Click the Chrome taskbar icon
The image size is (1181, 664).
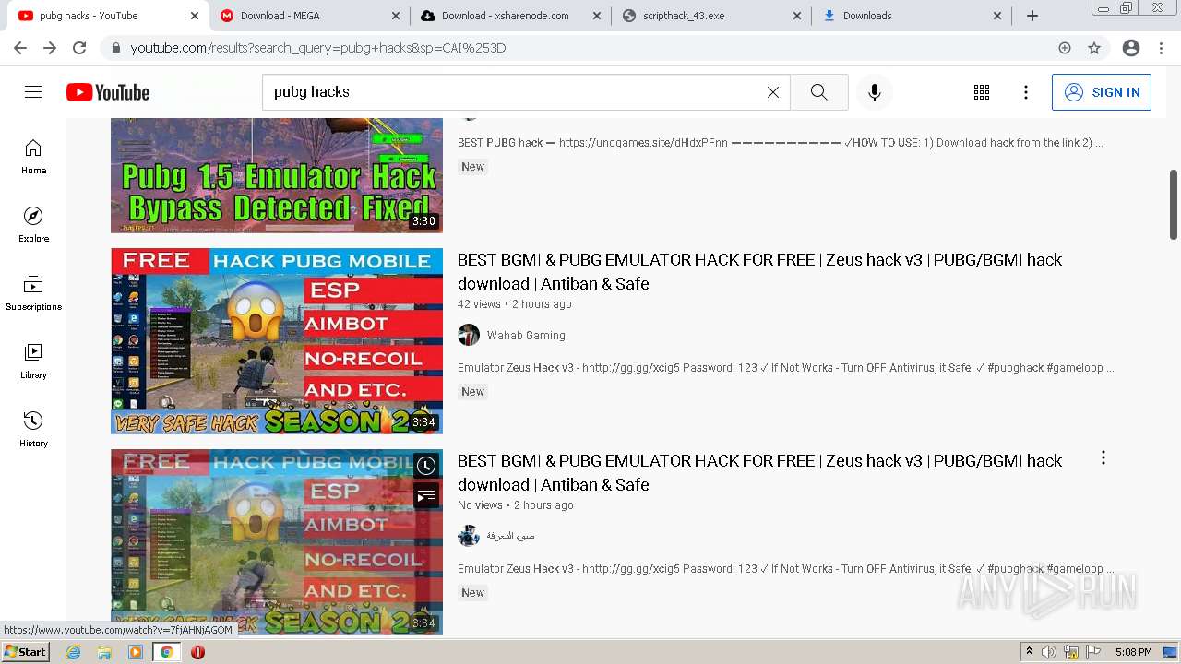pyautogui.click(x=166, y=652)
